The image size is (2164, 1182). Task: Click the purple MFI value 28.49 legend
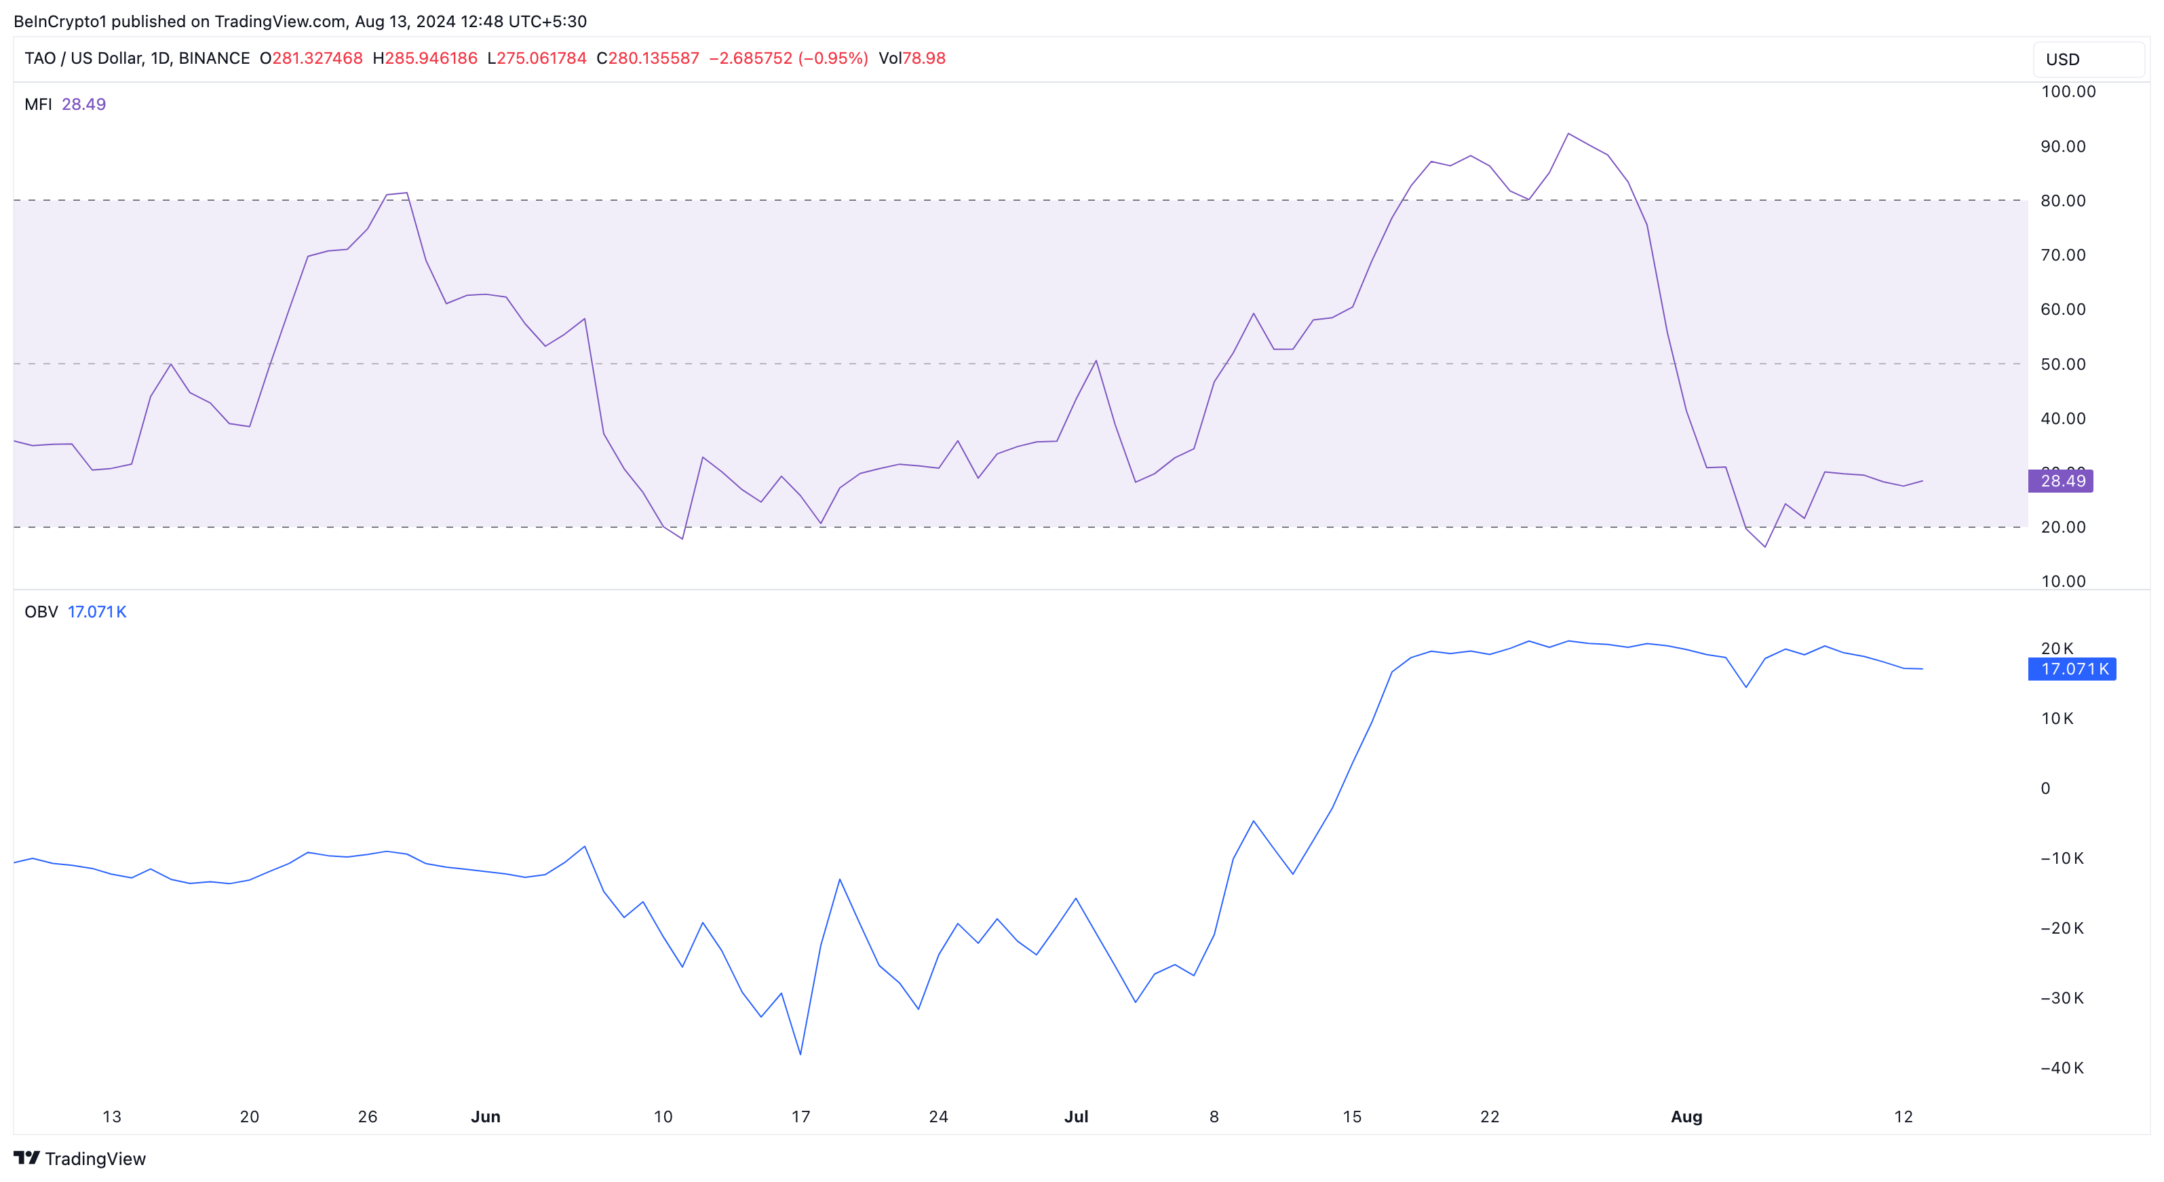(x=83, y=104)
